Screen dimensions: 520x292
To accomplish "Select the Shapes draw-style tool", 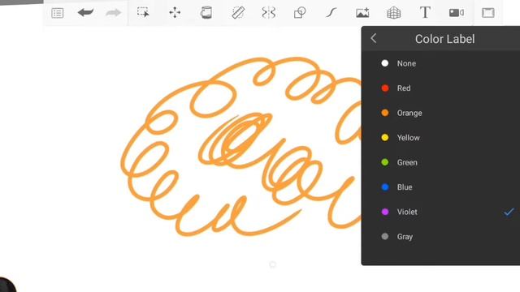I will click(300, 13).
